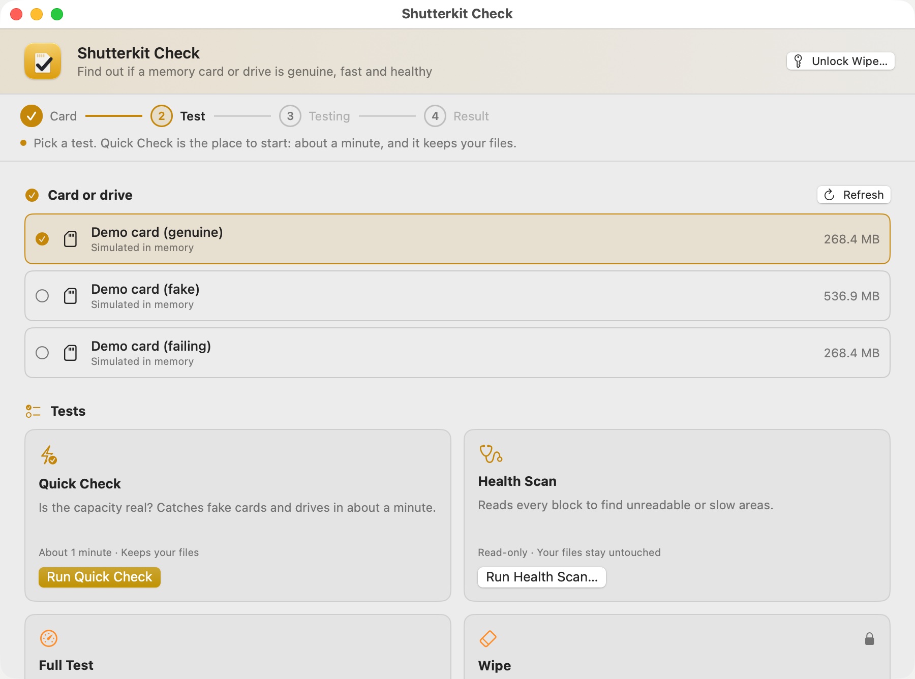The height and width of the screenshot is (679, 915).
Task: Click the Tests section heading
Action: [x=68, y=411]
